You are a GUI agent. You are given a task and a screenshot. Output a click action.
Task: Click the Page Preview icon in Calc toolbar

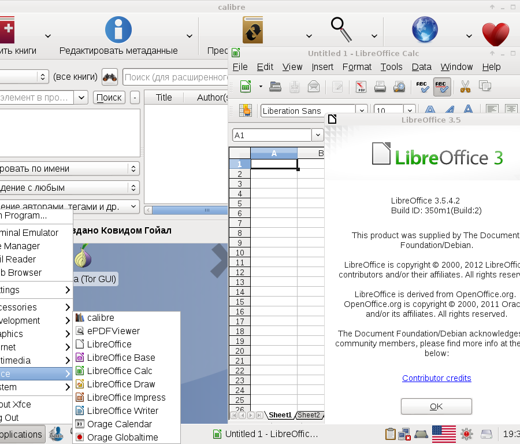[x=399, y=87]
